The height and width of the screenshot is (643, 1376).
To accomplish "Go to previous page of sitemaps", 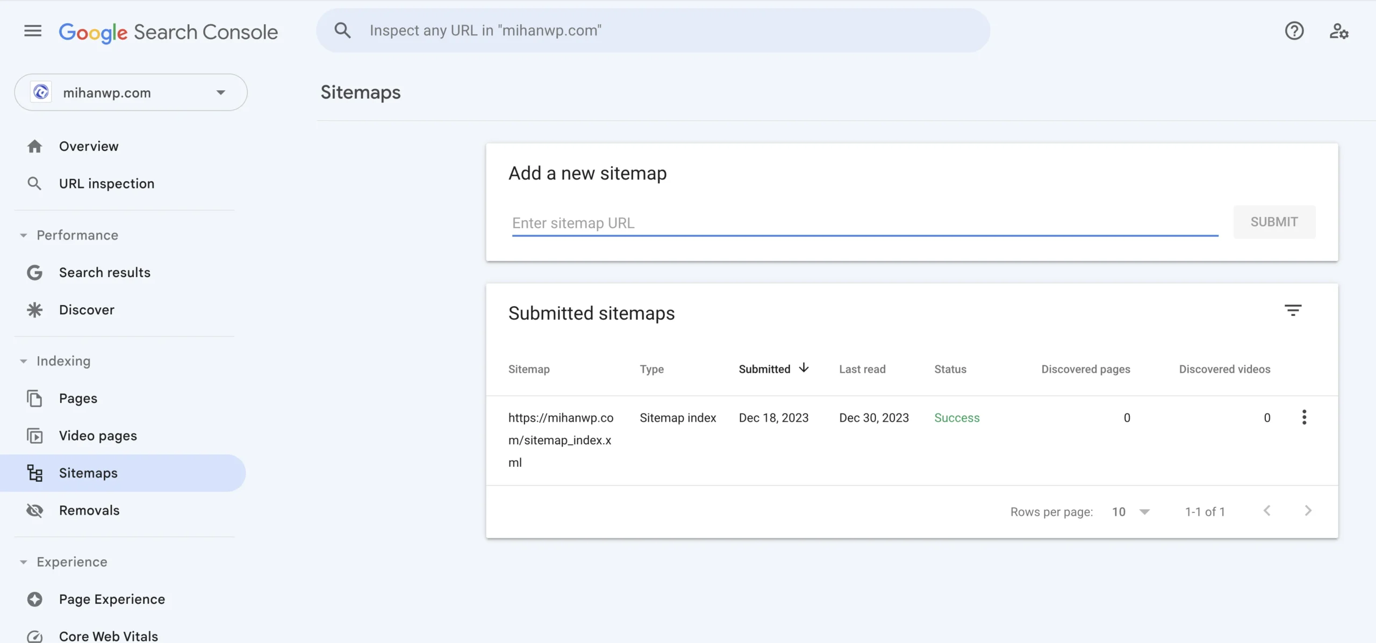I will click(x=1267, y=511).
